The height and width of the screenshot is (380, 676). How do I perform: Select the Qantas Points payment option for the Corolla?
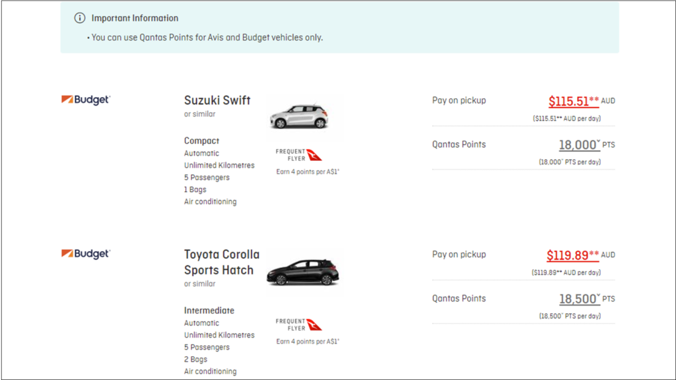(459, 298)
